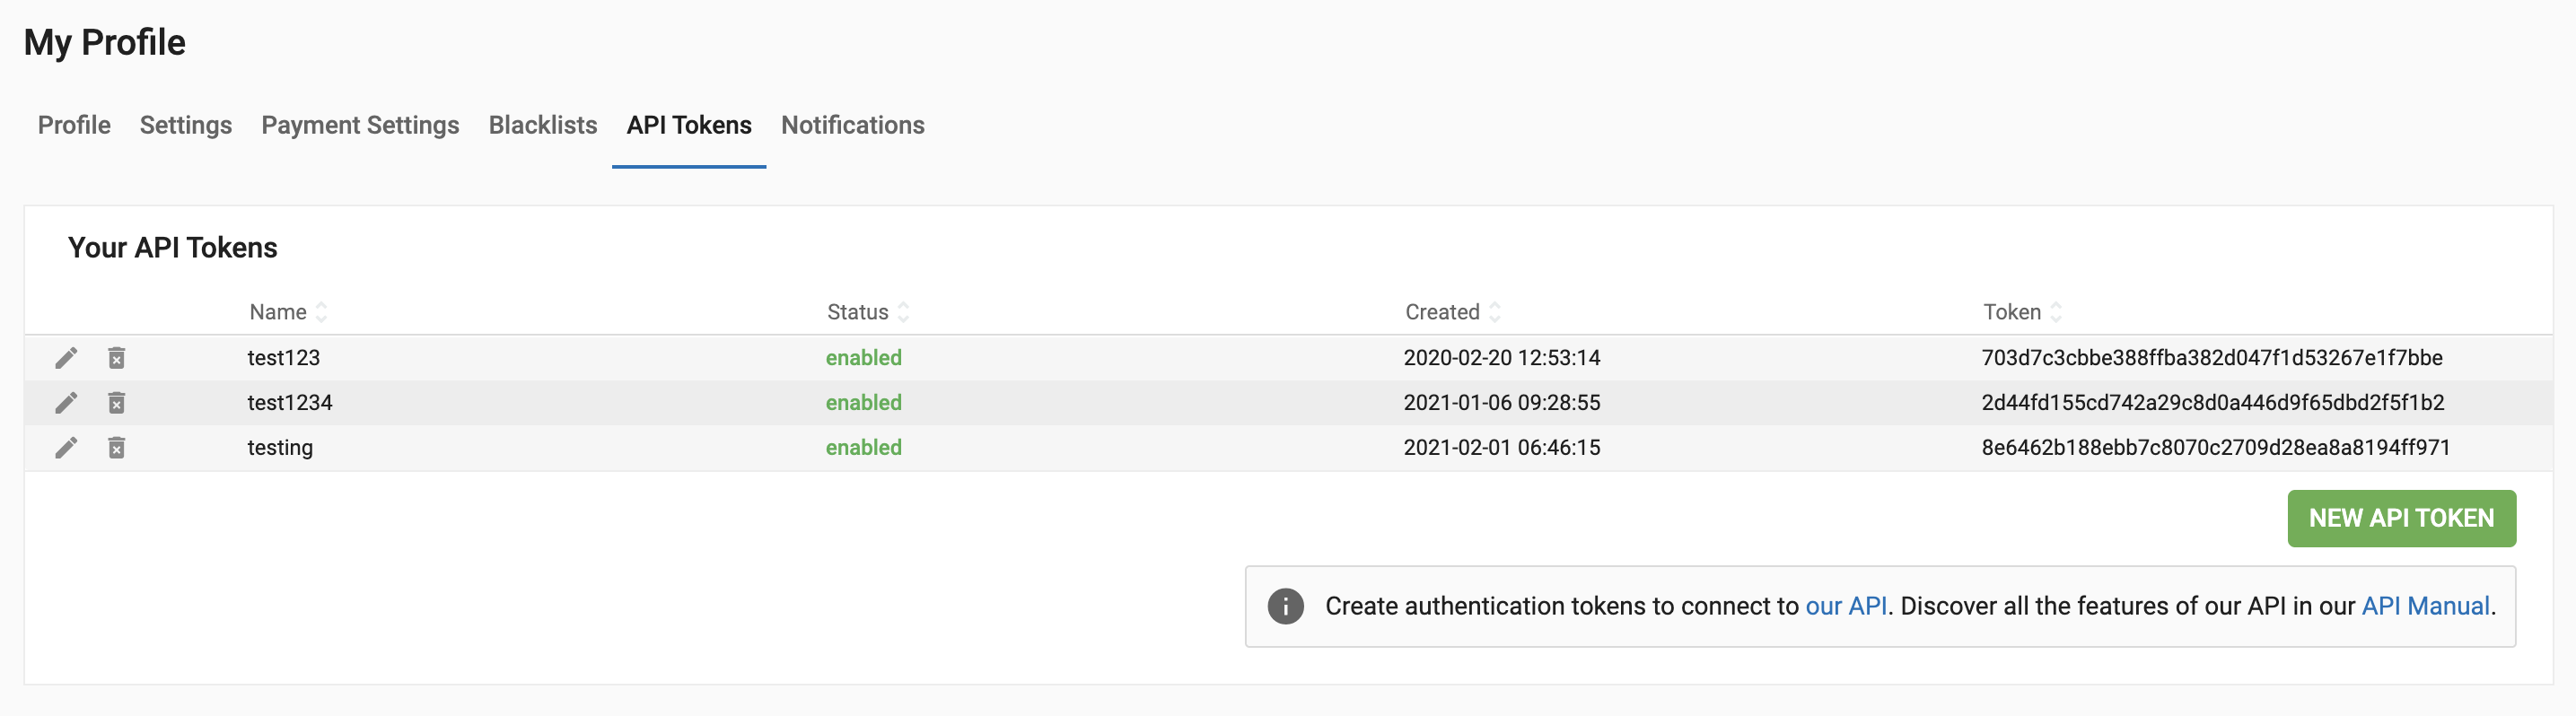Open the API Manual link
Viewport: 2576px width, 716px height.
(x=2425, y=606)
